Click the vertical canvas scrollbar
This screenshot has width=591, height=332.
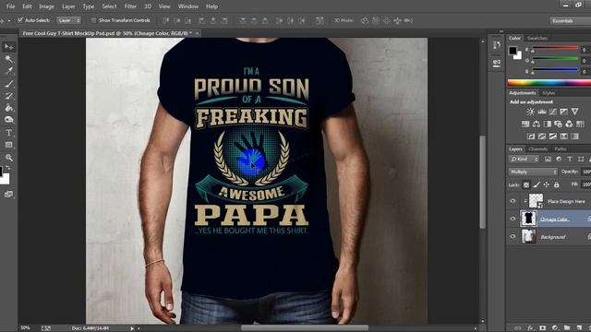pos(482,182)
